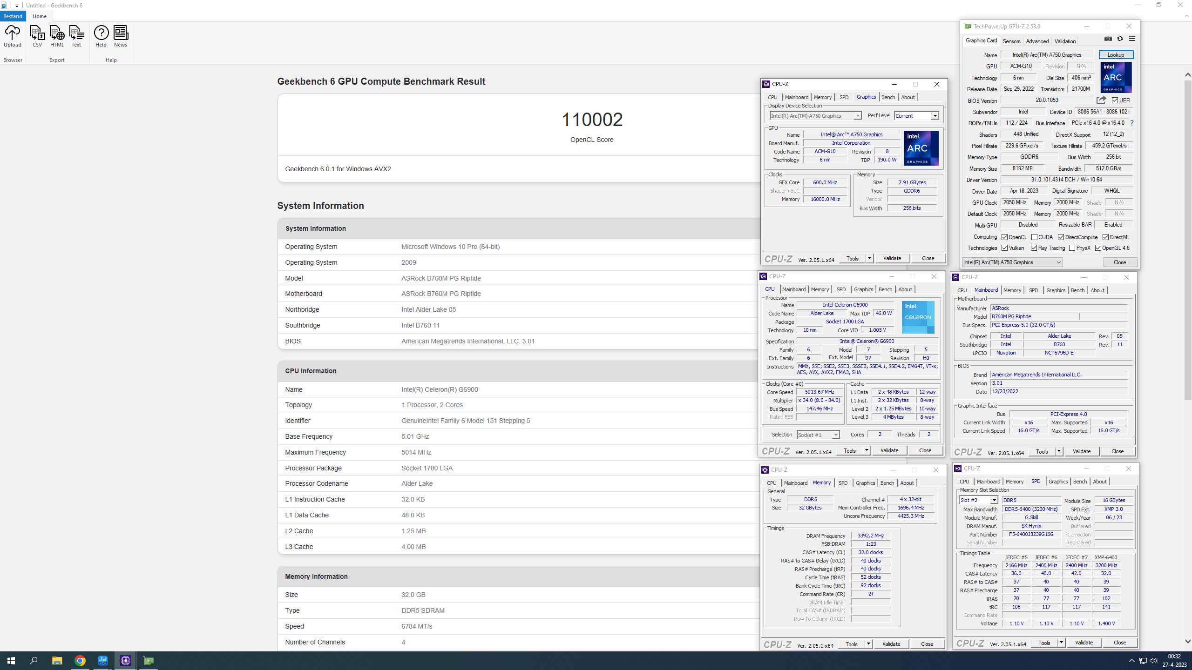The width and height of the screenshot is (1192, 670).
Task: Open Windows Start menu
Action: coord(11,661)
